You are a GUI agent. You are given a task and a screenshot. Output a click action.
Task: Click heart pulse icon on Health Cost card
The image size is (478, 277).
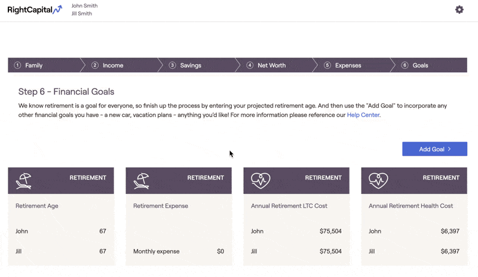[378, 181]
